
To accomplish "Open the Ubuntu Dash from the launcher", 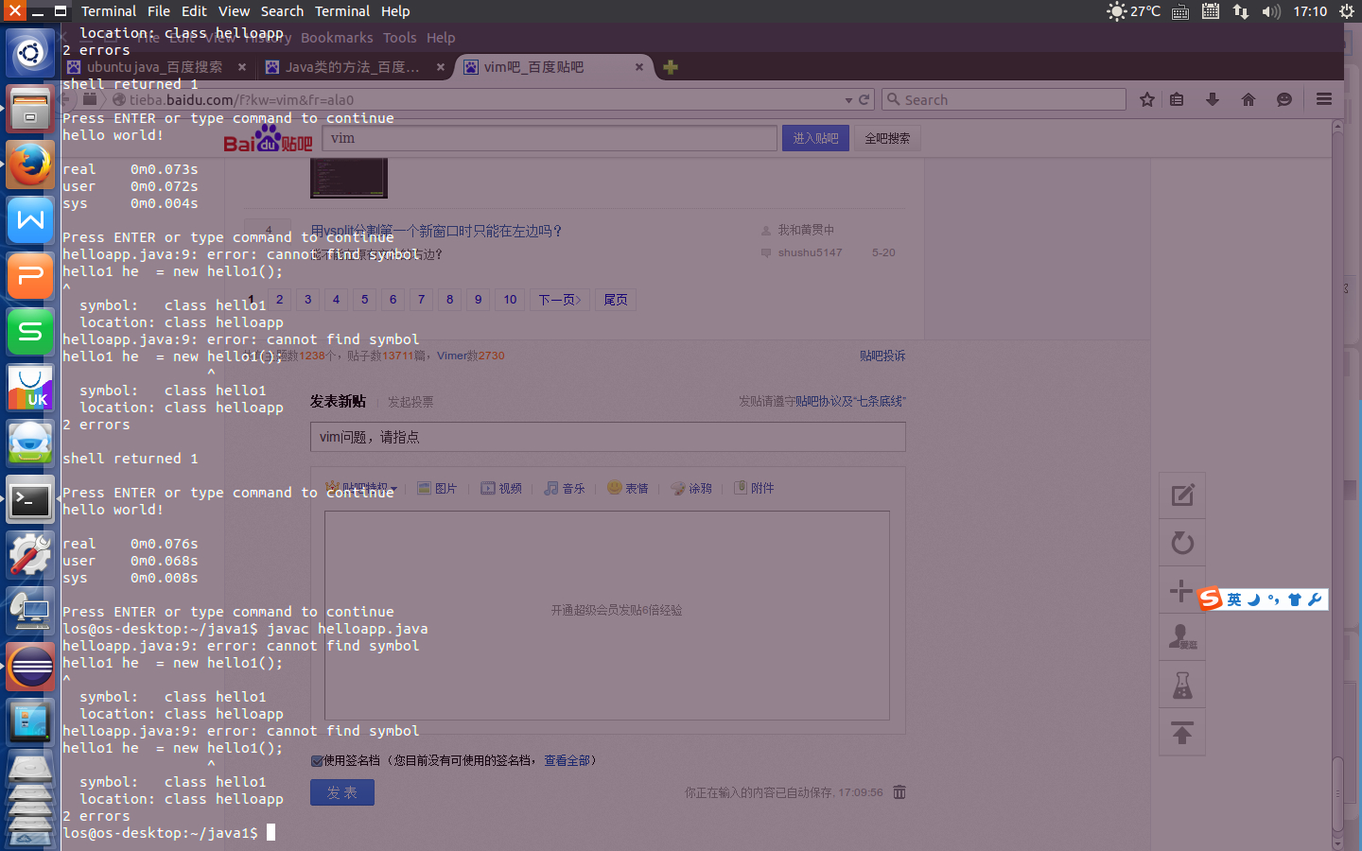I will pyautogui.click(x=30, y=53).
